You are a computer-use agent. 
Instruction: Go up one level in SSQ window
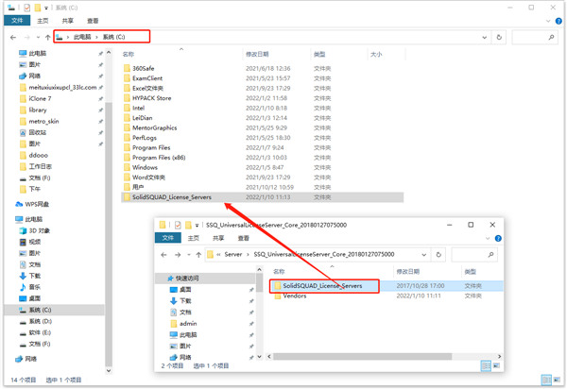coord(198,255)
